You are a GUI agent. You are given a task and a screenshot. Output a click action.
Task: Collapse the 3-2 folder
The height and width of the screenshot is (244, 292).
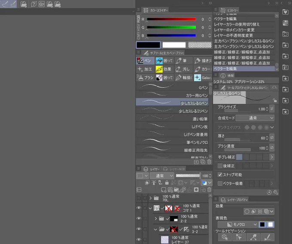click(x=156, y=229)
